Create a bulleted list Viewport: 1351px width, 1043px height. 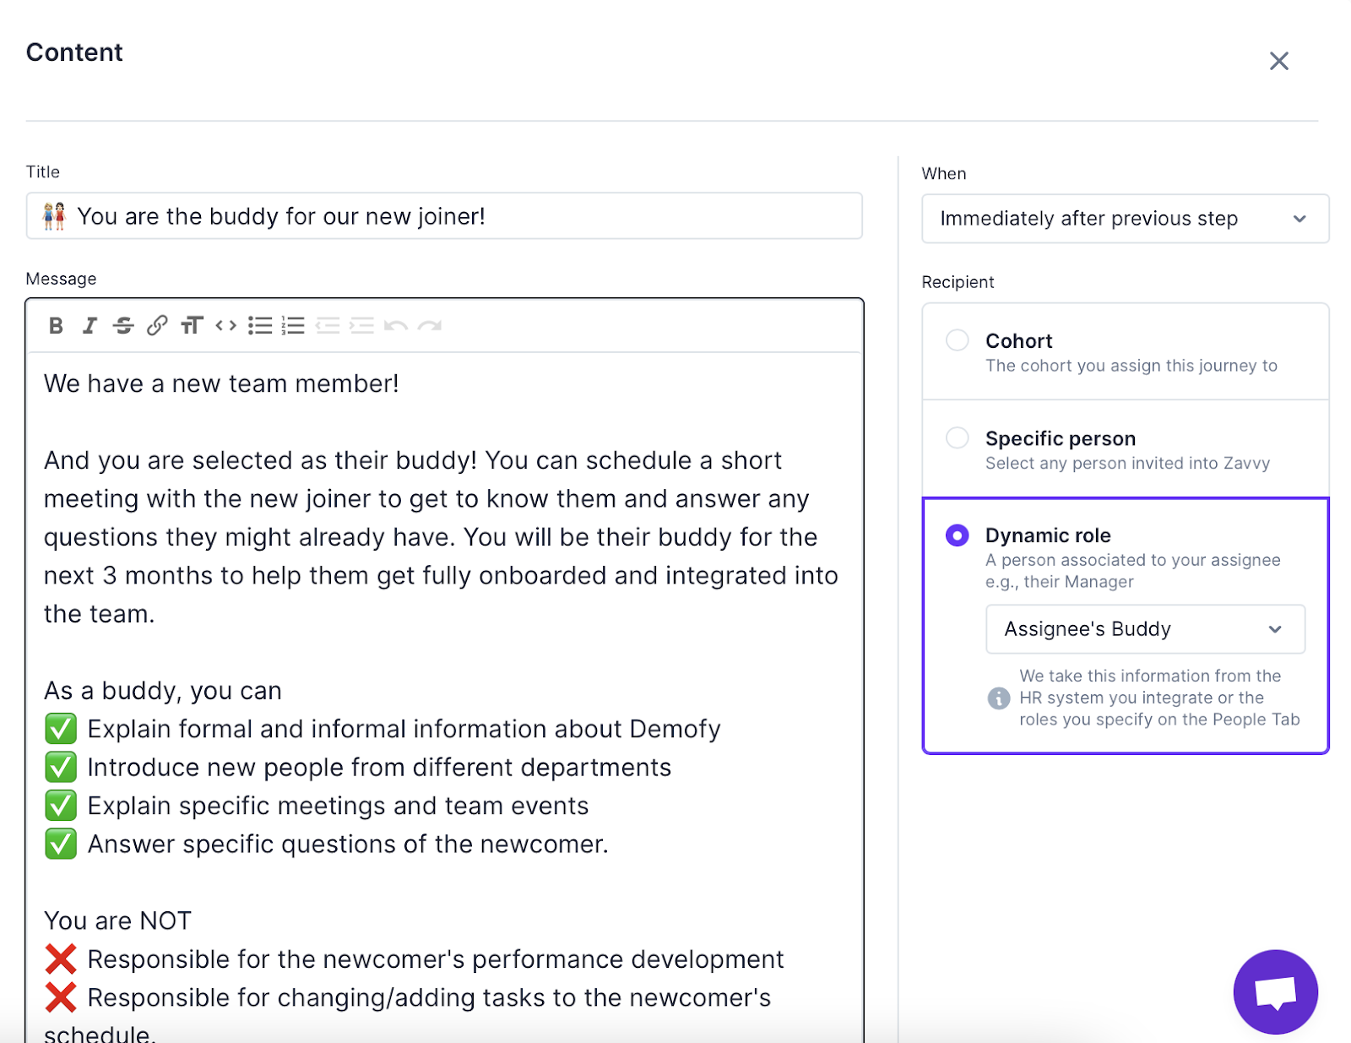pyautogui.click(x=259, y=326)
